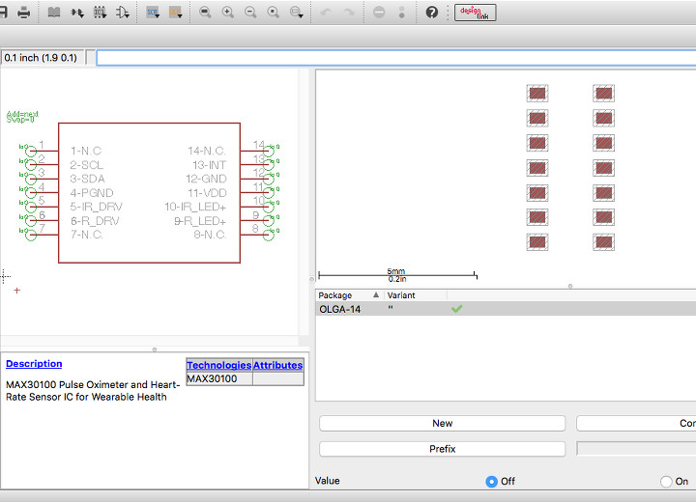Viewport: 696px width, 502px height.
Task: Click the Go traffic-light icon
Action: tap(402, 13)
